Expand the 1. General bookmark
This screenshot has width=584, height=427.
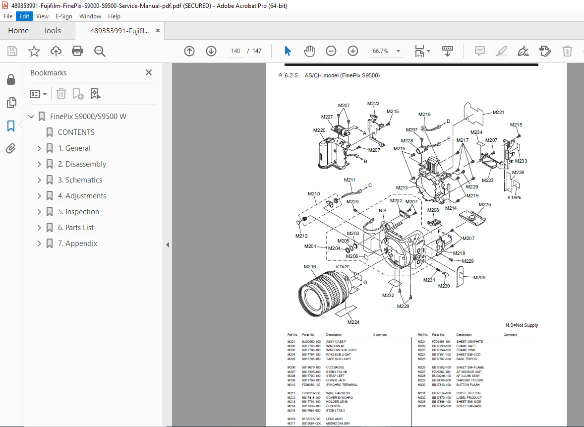pyautogui.click(x=39, y=148)
